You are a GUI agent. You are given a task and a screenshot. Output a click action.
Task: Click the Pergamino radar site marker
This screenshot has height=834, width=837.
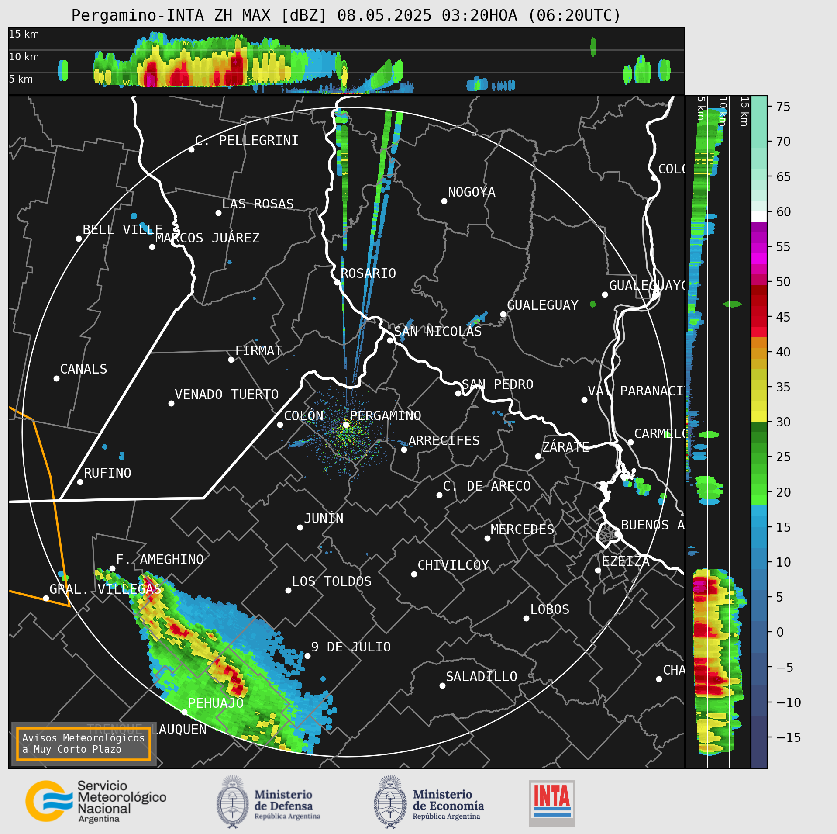346,424
